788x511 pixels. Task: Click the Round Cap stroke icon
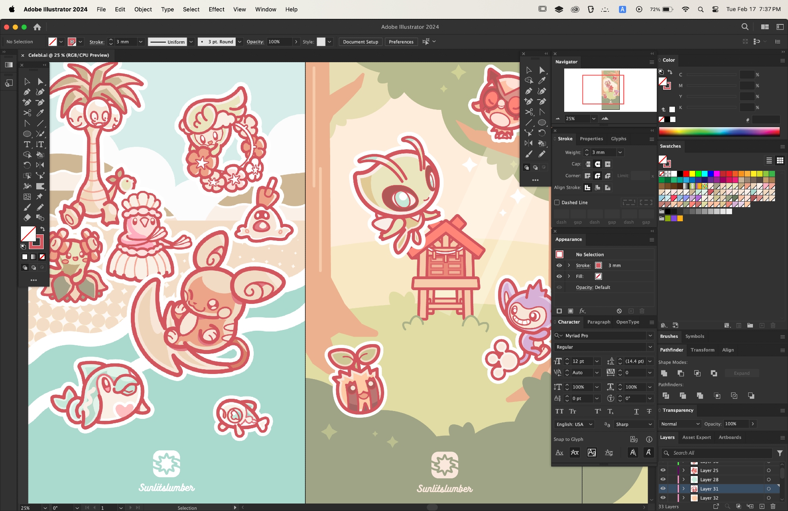[x=598, y=164]
